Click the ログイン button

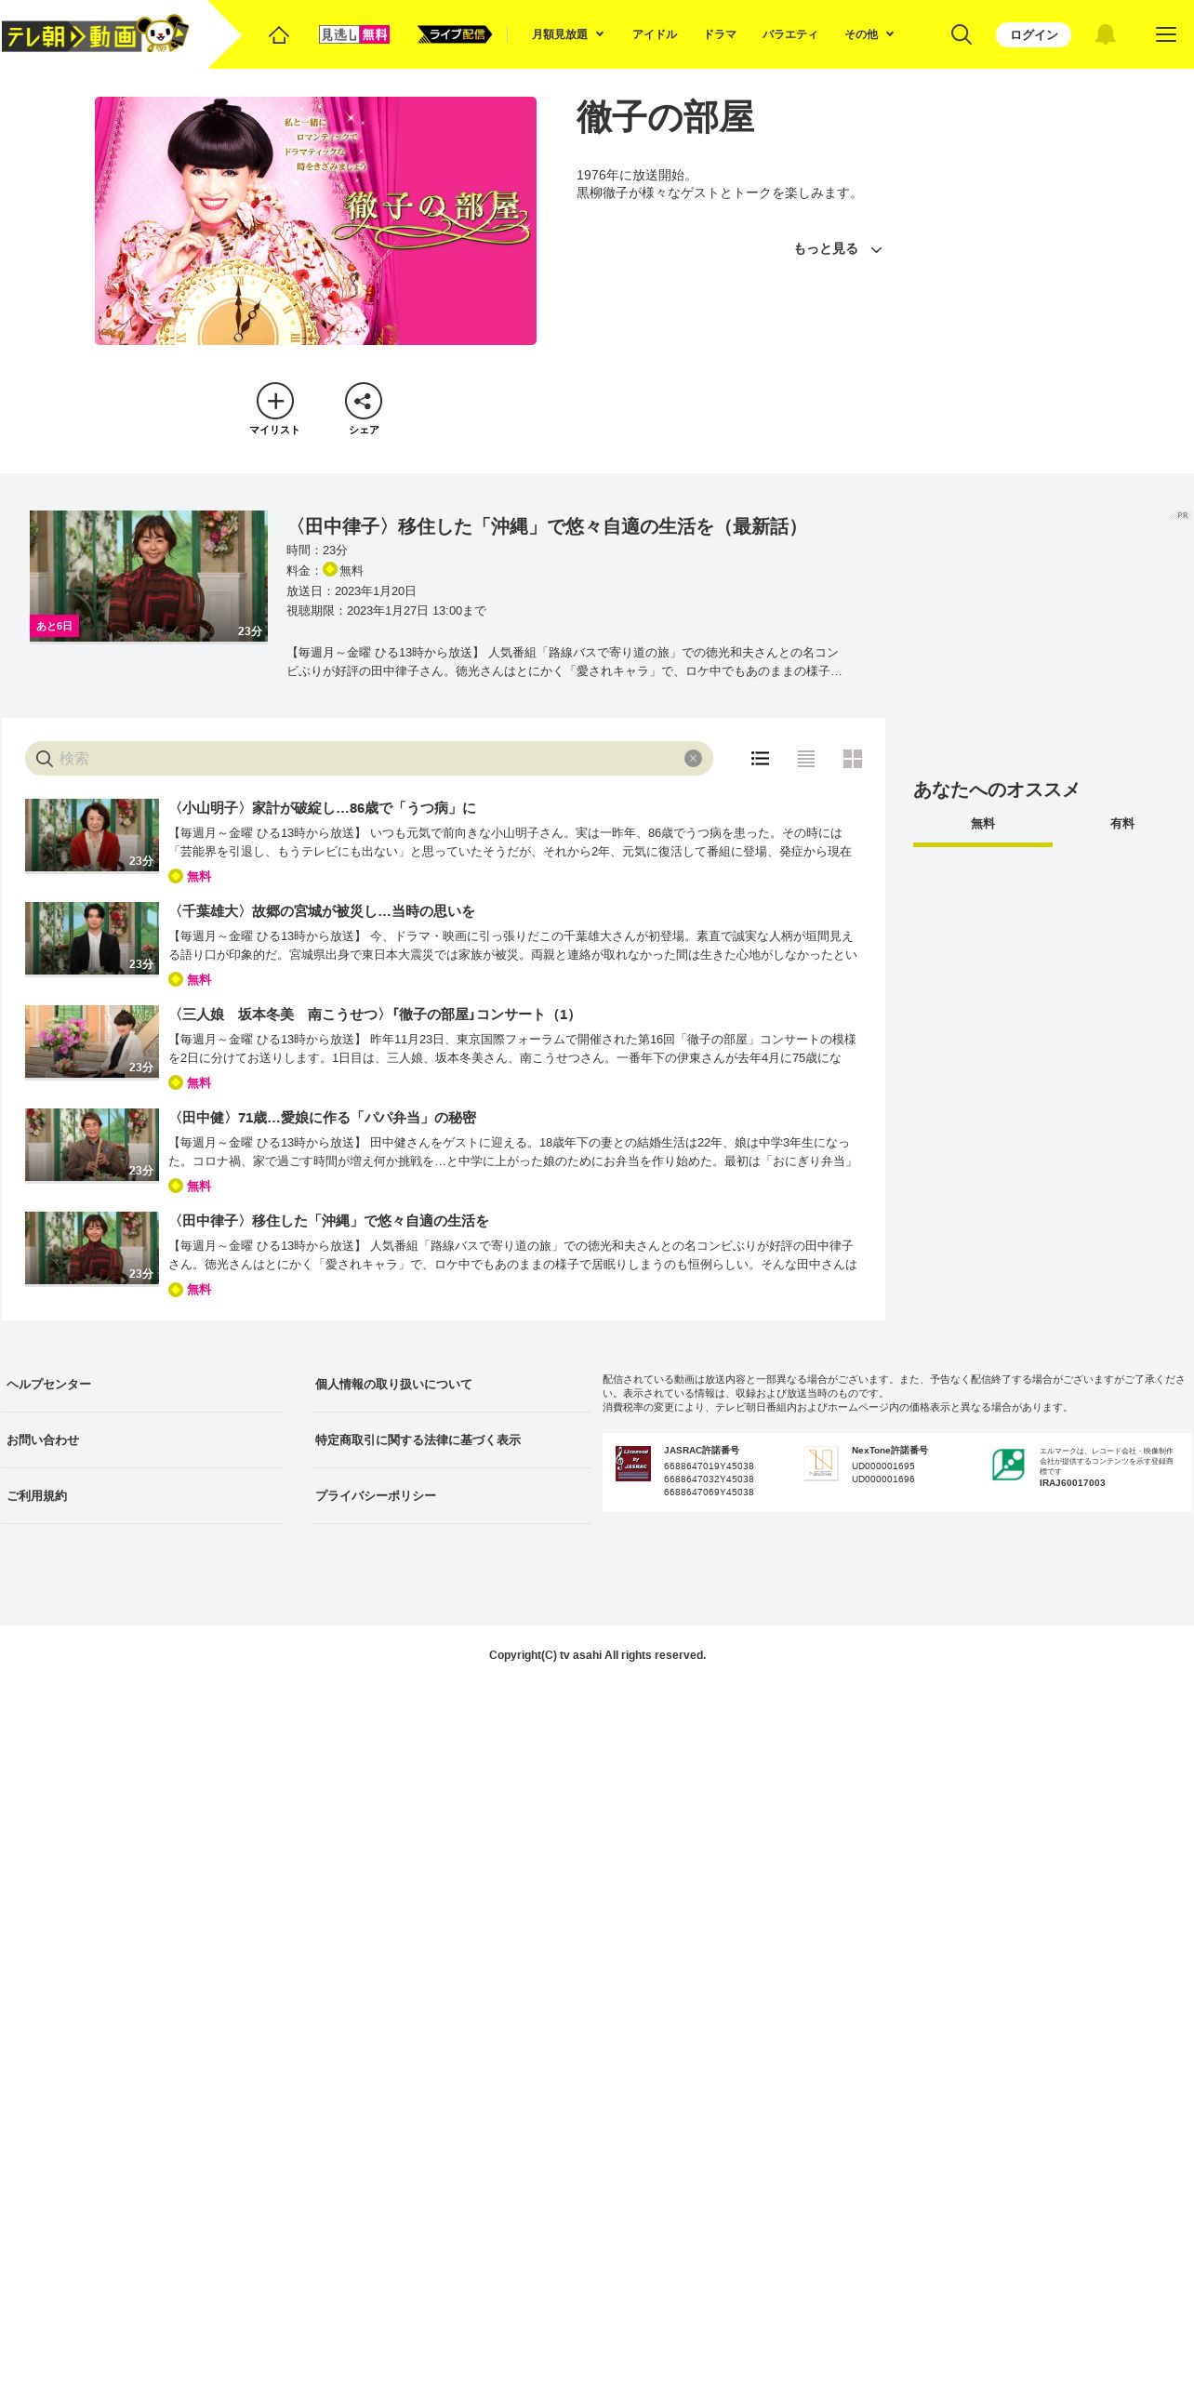coord(1033,34)
